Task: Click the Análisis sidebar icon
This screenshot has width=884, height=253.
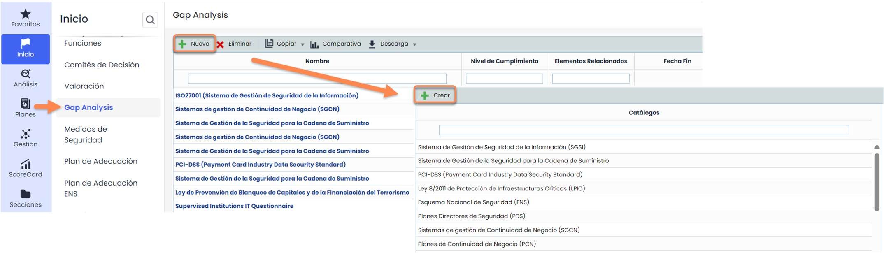Action: (x=26, y=74)
